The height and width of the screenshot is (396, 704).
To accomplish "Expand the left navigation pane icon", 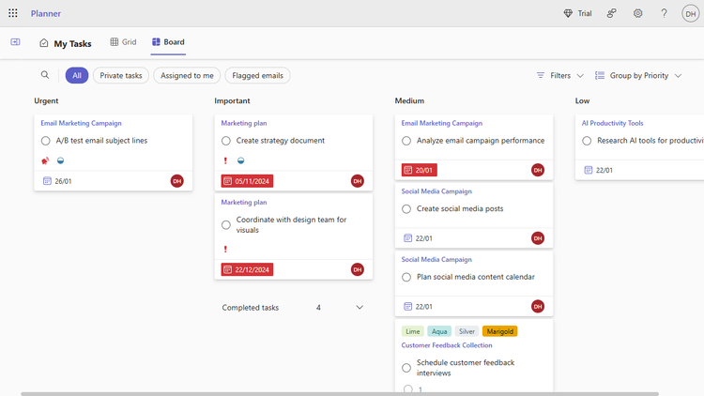I will pyautogui.click(x=15, y=42).
